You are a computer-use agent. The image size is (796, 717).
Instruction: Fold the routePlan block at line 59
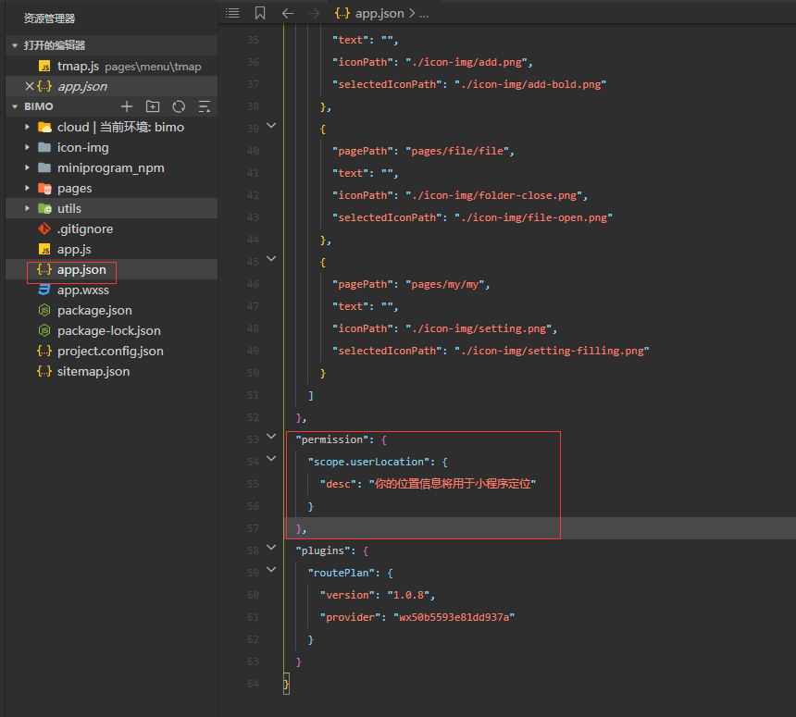pos(271,570)
